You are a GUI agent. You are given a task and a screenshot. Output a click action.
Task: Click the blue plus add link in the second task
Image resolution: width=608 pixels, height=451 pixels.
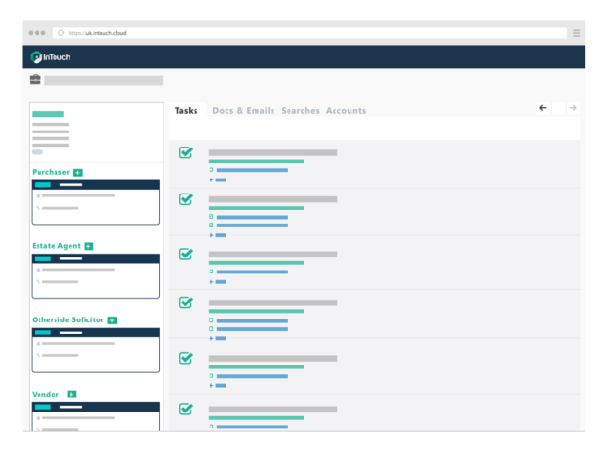(217, 235)
